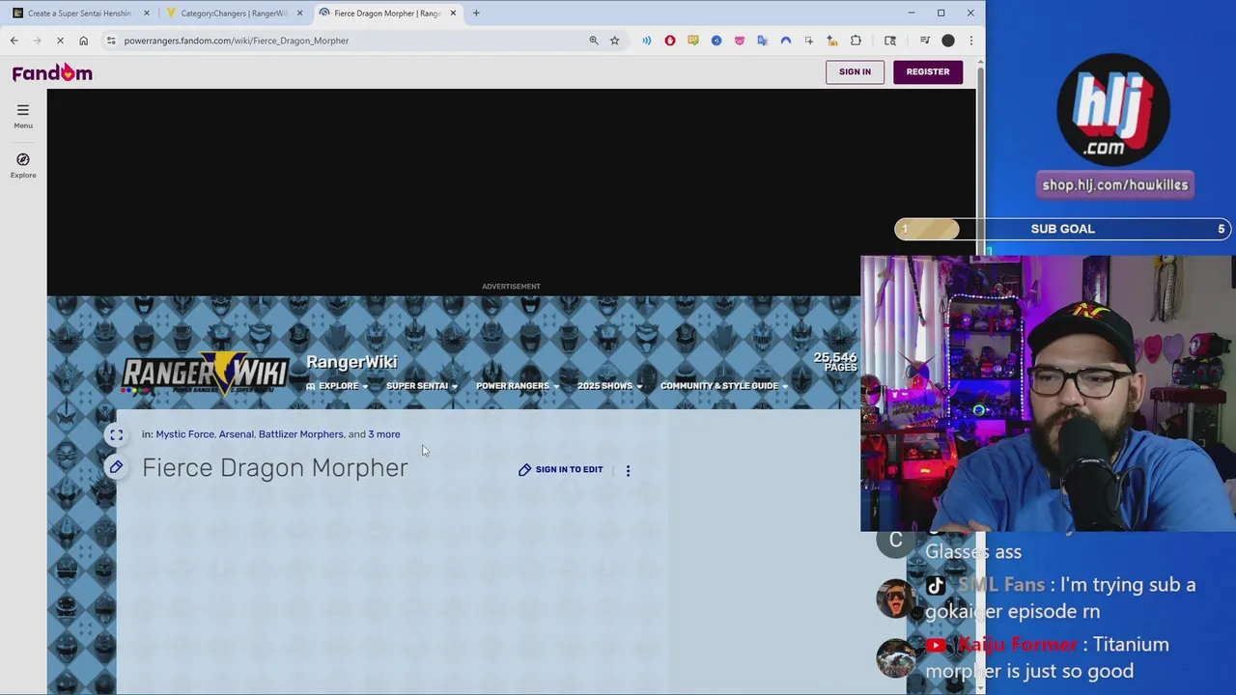Open the Arsenal category link

237,434
